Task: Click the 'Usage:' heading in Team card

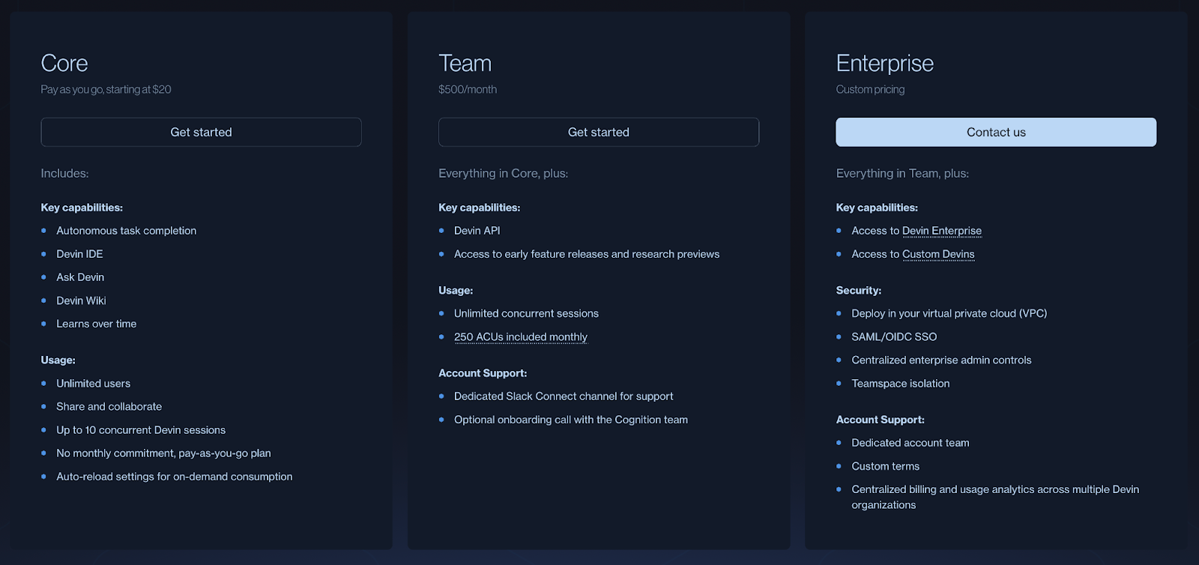Action: pyautogui.click(x=456, y=291)
